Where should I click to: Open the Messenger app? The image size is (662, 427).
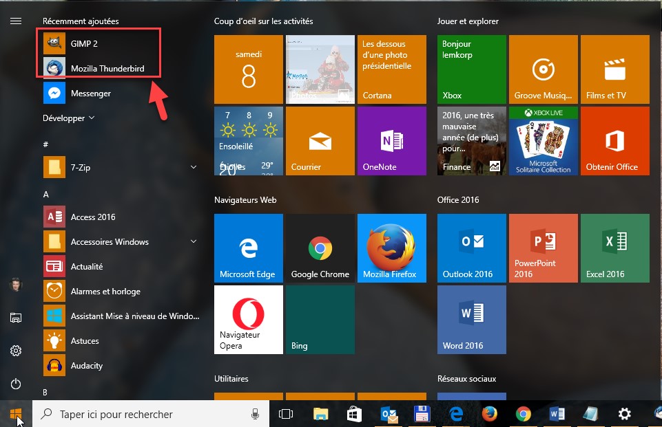coord(90,93)
